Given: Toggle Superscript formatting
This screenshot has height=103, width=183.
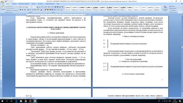Looking at the screenshot, I should 33,10.
